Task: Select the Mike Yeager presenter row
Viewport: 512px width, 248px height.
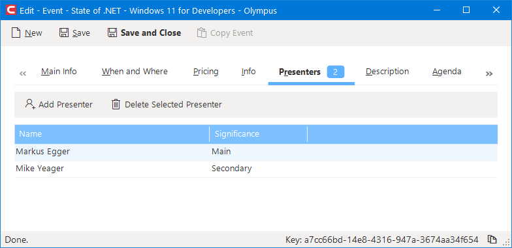Action: 256,169
